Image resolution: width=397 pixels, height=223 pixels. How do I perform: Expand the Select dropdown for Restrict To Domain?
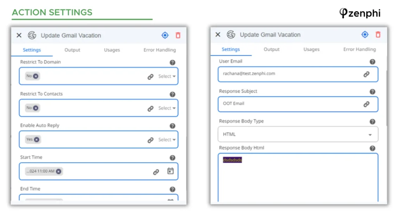167,76
